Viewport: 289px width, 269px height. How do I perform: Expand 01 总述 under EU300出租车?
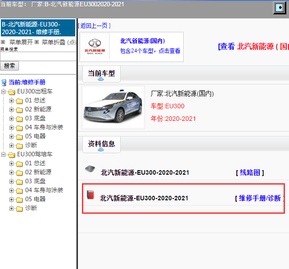point(11,101)
